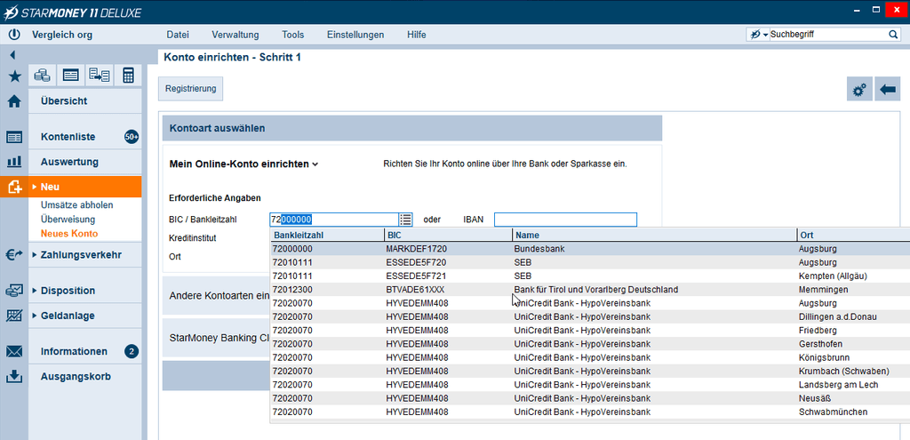Select Überweisung under Neu
The width and height of the screenshot is (910, 440).
pos(68,220)
